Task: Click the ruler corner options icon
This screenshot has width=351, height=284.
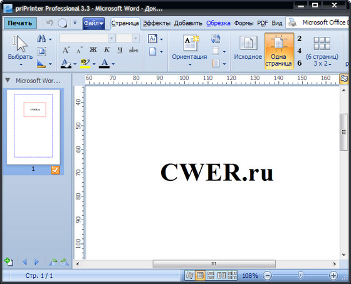Action: pos(344,79)
